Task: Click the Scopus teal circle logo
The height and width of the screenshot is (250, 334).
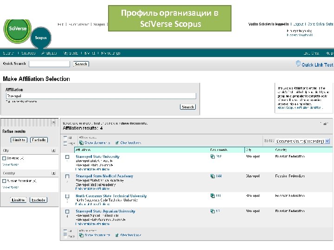Action: [x=41, y=37]
